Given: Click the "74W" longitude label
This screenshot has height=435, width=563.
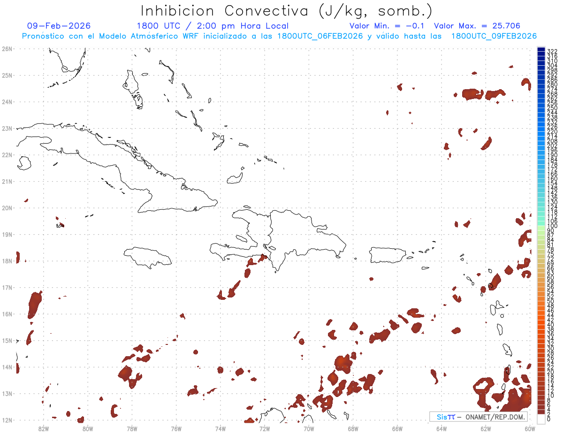Looking at the screenshot, I should click(221, 428).
